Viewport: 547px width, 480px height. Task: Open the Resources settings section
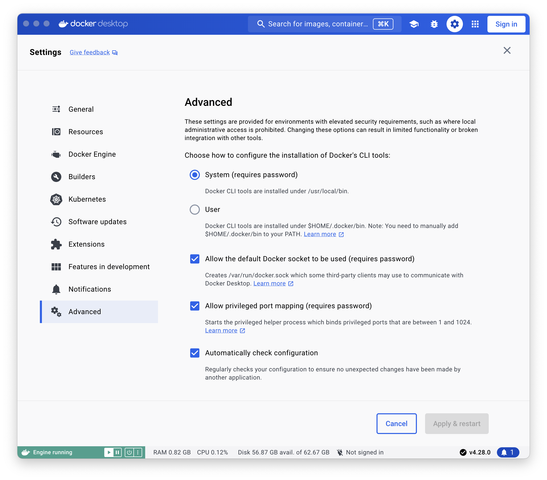click(99, 132)
